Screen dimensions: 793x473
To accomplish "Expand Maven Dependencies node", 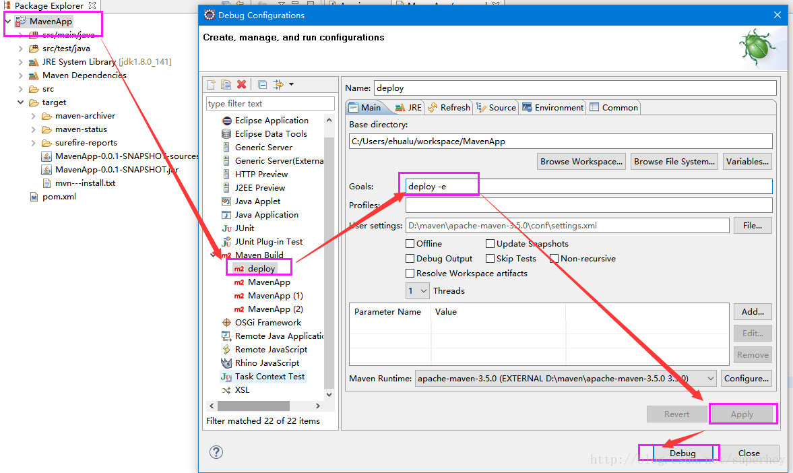I will coord(21,75).
